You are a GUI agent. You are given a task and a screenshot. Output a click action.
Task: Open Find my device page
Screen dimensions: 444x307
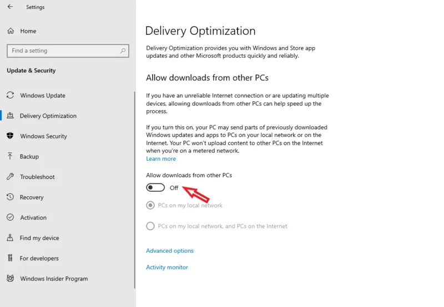tap(39, 238)
